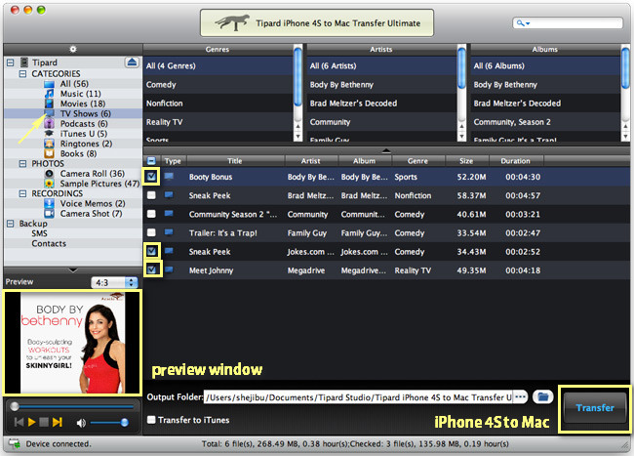
Task: Enable the Transfer to iTunes checkbox
Action: pyautogui.click(x=151, y=420)
